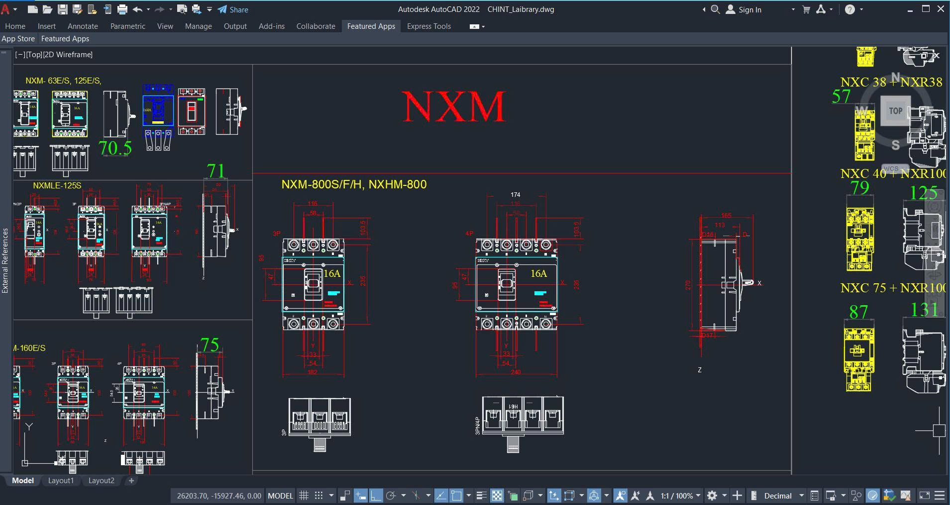
Task: Open the Autodesk App Store cart icon
Action: pyautogui.click(x=806, y=9)
